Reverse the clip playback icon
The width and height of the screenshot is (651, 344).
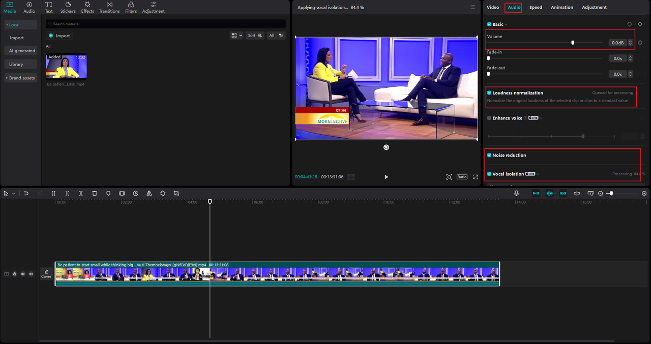click(x=135, y=193)
